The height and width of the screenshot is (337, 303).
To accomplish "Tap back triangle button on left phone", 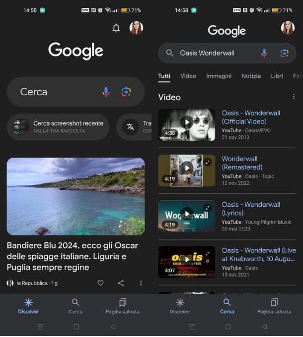I will tap(113, 327).
